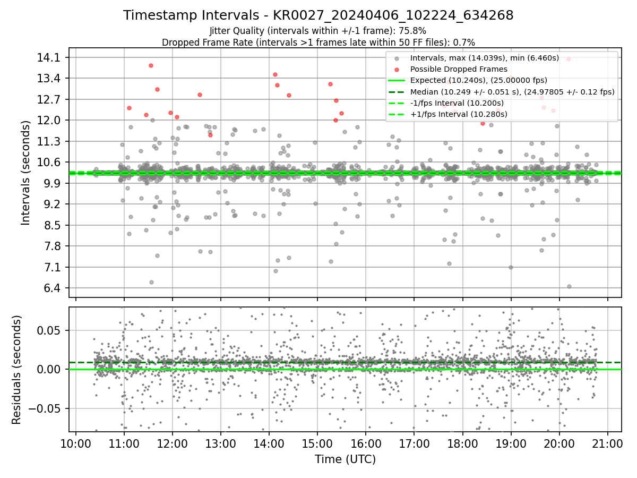This screenshot has height=478, width=637.
Task: Click the plot title 'Timestamp Intervals - KR0027_20240406_102224_634268'
Action: click(318, 15)
